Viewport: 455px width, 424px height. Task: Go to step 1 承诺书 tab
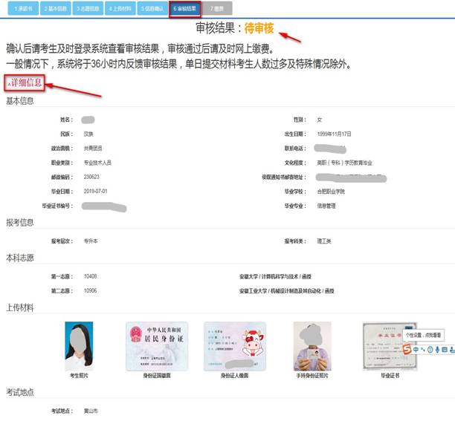click(x=21, y=9)
